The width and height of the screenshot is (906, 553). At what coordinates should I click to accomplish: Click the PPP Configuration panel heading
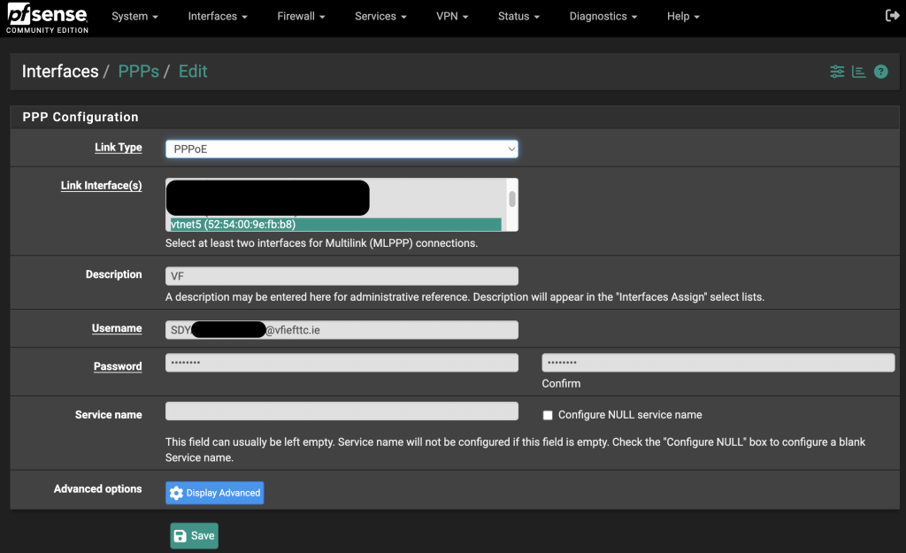pos(81,117)
